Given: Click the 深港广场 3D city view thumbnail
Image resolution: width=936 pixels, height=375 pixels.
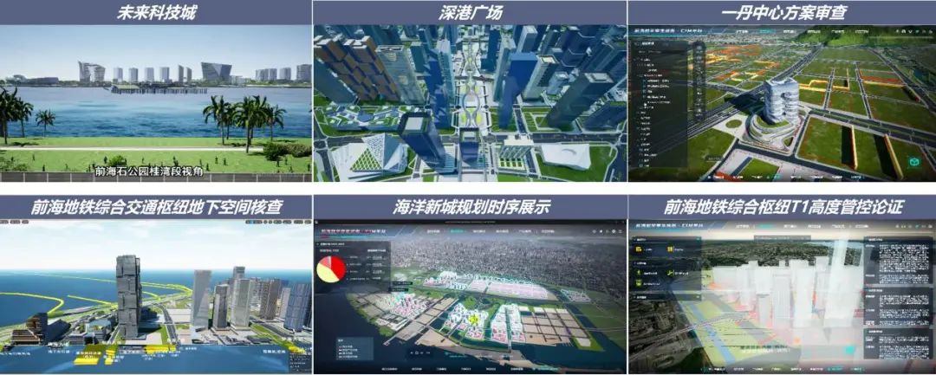Looking at the screenshot, I should point(469,102).
